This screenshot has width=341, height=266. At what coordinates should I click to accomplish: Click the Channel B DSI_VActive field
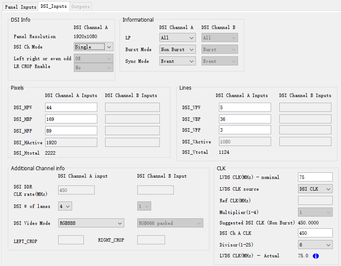[x=305, y=142]
